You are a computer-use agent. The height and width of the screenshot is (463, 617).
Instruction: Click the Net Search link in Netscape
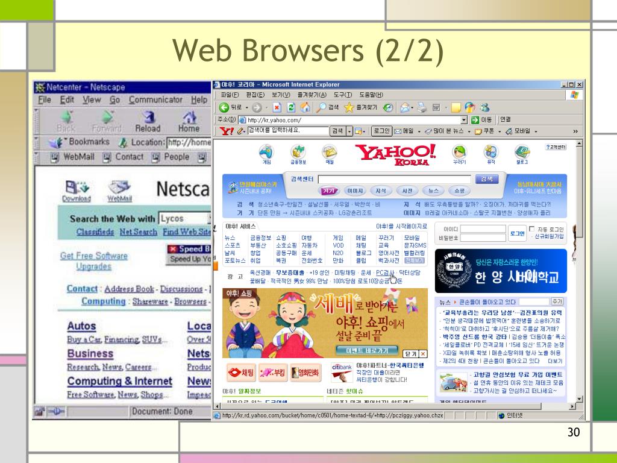(138, 232)
